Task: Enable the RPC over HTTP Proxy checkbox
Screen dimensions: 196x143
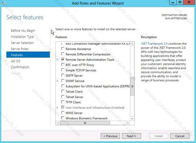Action: click(63, 65)
